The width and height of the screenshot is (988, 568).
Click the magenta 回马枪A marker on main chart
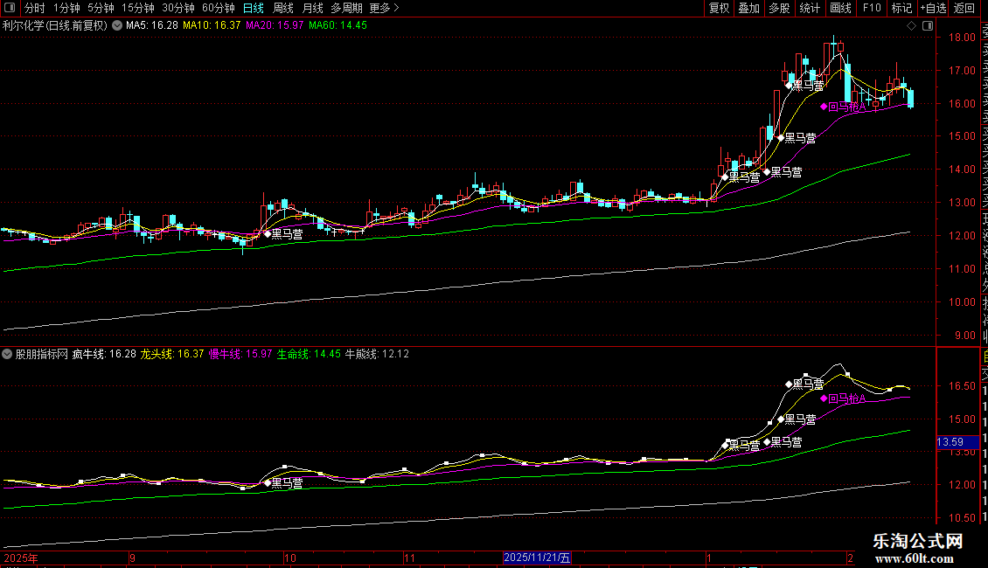tap(843, 107)
